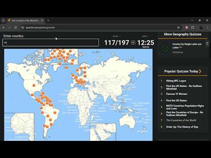Click the orange marker on Iceland

(66, 68)
